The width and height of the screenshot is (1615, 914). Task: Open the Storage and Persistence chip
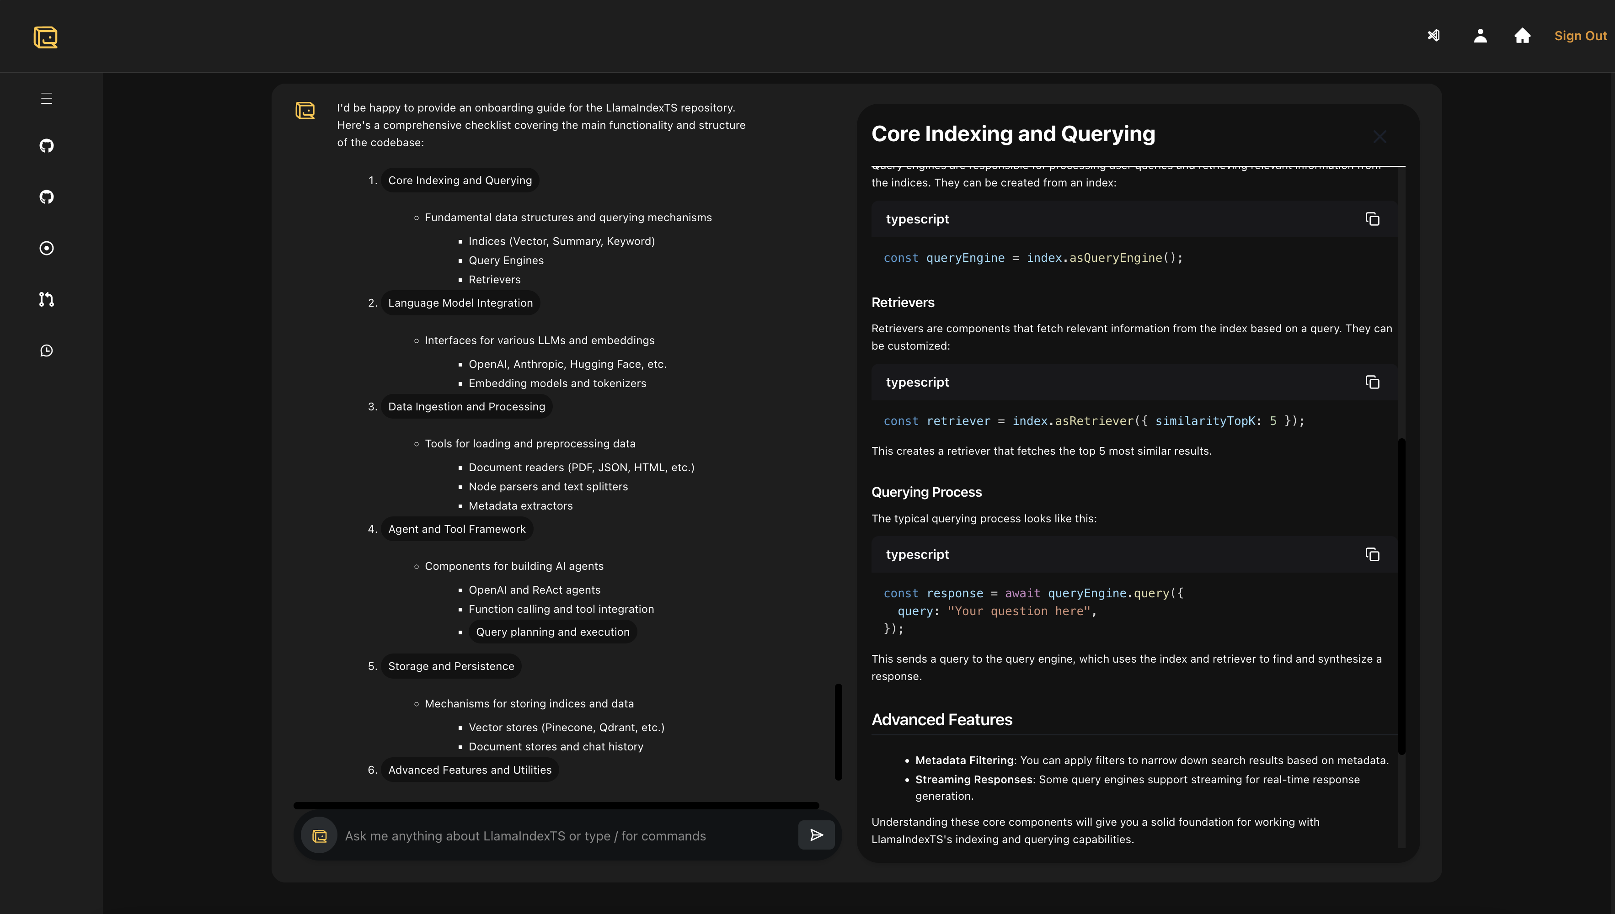451,666
